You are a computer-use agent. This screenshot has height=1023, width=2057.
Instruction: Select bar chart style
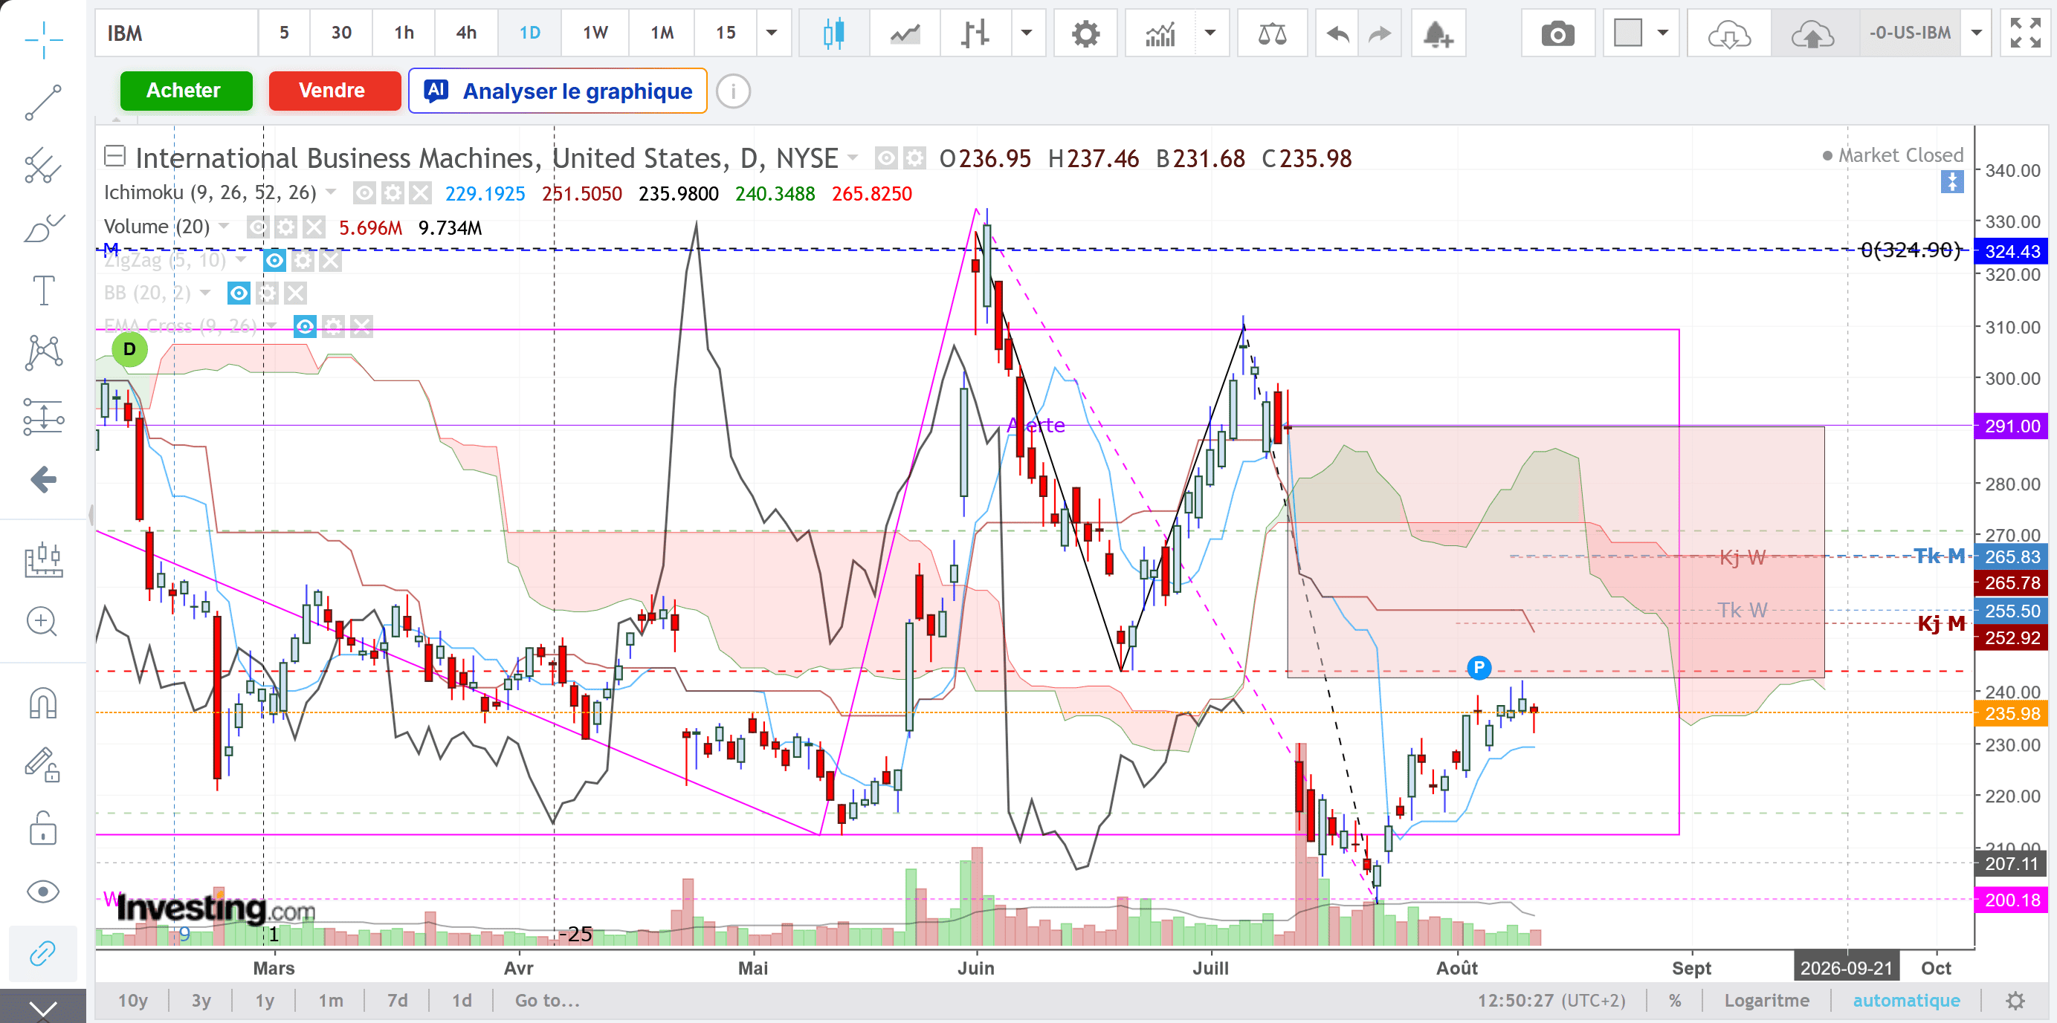point(975,33)
